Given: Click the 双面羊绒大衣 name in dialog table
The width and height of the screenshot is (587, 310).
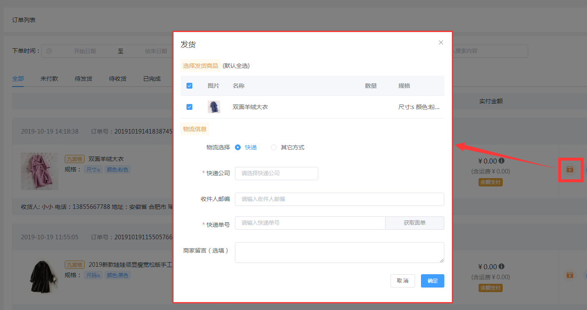Looking at the screenshot, I should pos(250,107).
